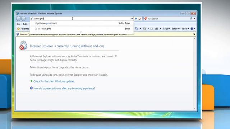Click the Feeds toolbar icon
The height and width of the screenshot is (129, 230).
click(x=144, y=29)
